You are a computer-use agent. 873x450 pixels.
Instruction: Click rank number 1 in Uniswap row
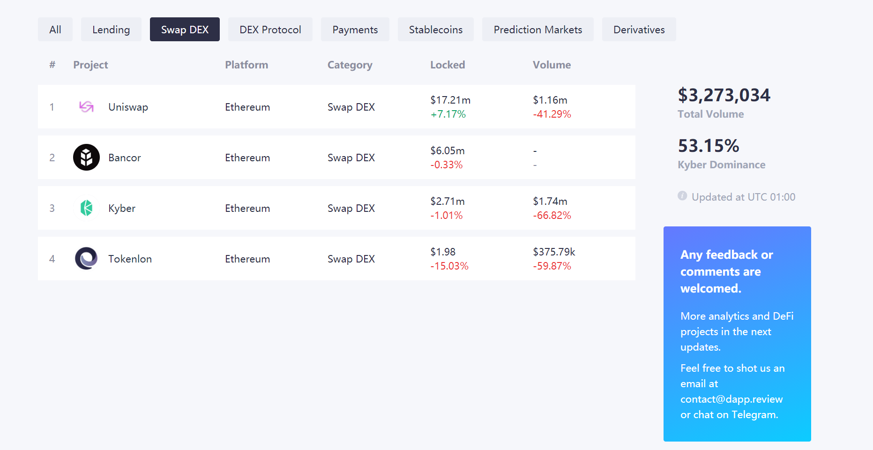click(52, 107)
